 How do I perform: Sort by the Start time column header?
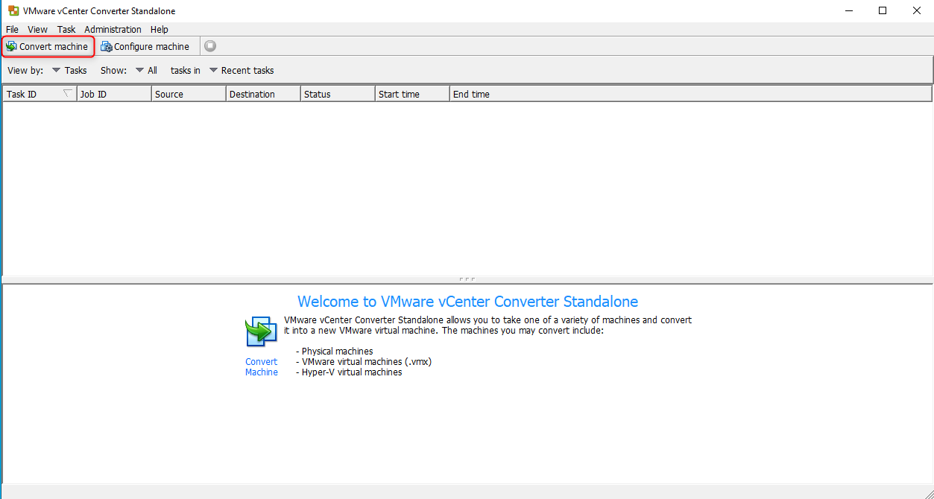[x=412, y=94]
